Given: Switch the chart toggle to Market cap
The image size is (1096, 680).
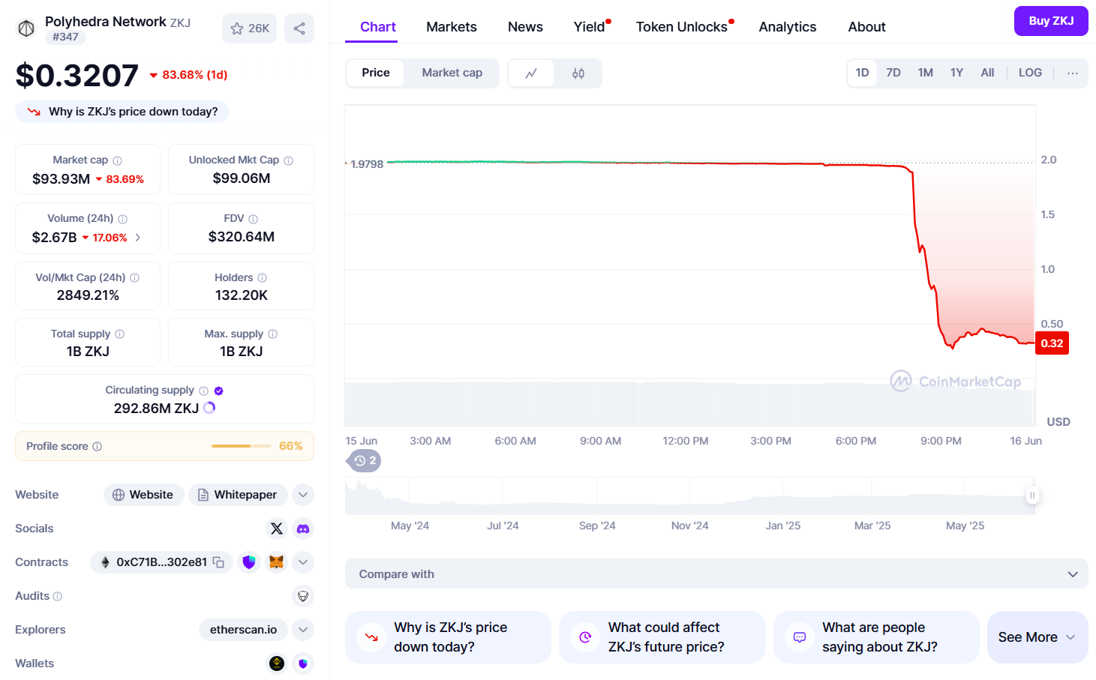Looking at the screenshot, I should click(x=452, y=73).
